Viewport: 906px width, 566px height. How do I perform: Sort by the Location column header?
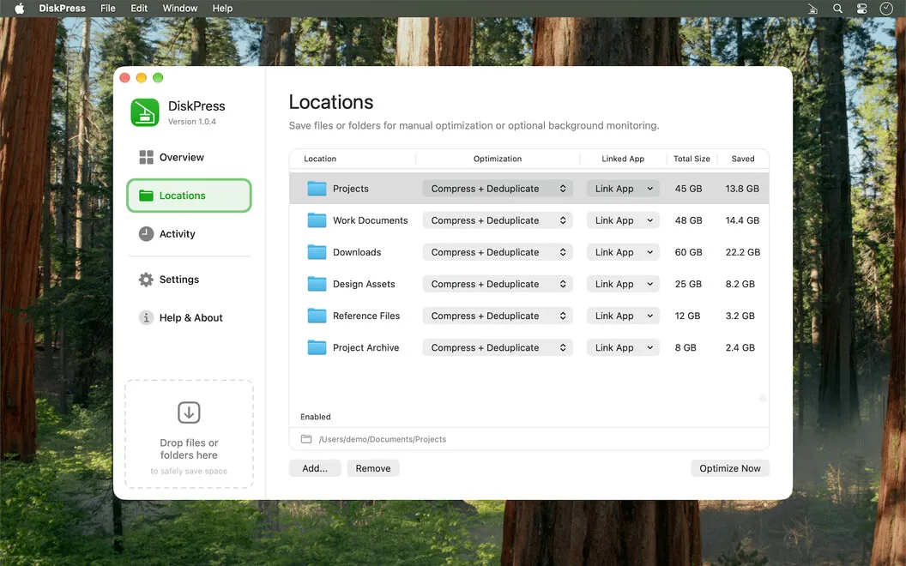320,159
